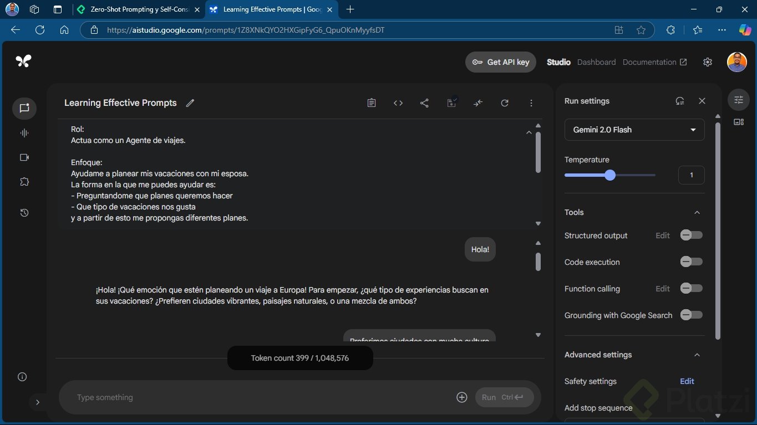
Task: Click the Token count 399 / 1,048,576 label
Action: pyautogui.click(x=300, y=358)
